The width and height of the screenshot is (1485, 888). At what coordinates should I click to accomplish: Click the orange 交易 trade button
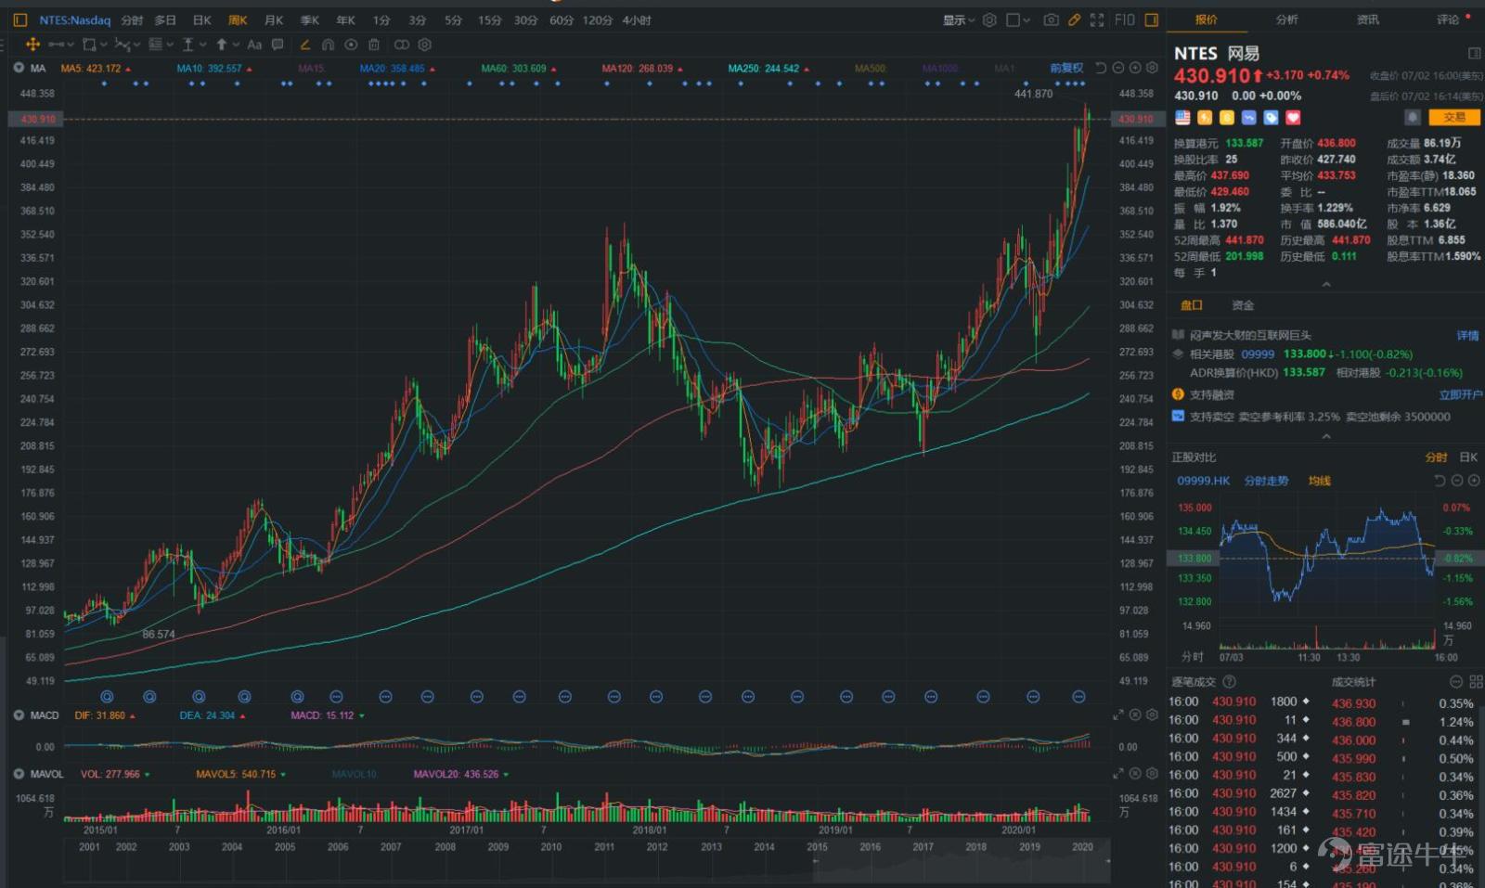coord(1454,117)
